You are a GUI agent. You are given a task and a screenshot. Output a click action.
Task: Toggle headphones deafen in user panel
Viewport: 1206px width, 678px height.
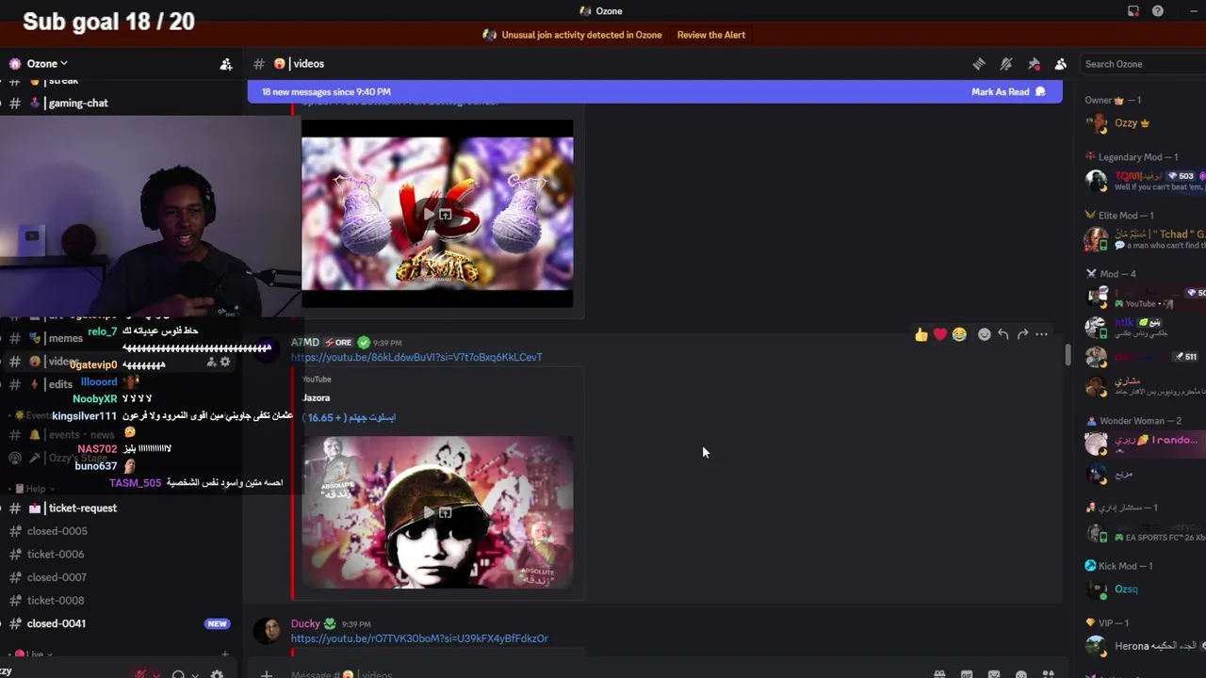point(178,674)
